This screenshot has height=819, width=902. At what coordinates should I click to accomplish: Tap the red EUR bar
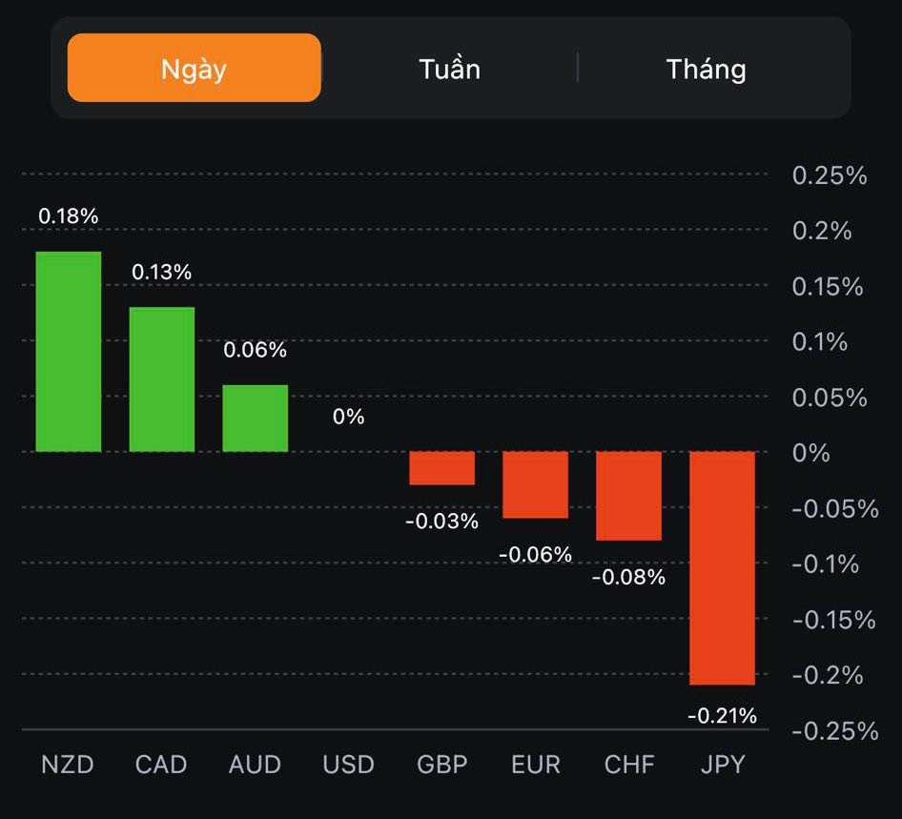pyautogui.click(x=536, y=484)
